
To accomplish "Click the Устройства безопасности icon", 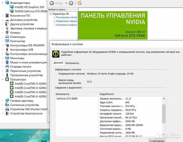I will [x=7, y=113].
